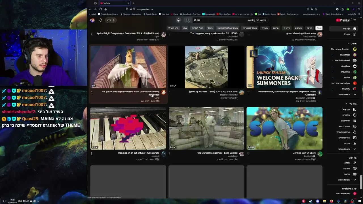Open the options menu for the man.ogg video

tap(92, 153)
